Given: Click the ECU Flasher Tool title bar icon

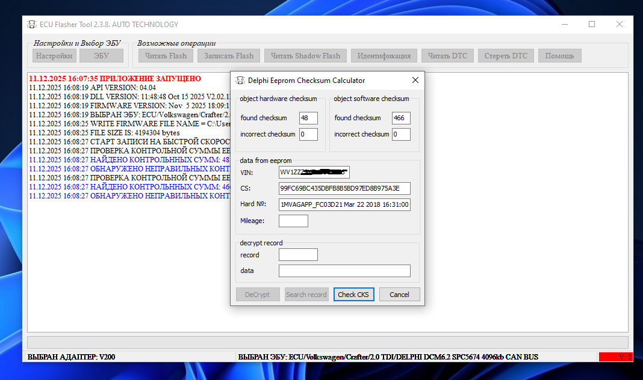Looking at the screenshot, I should [32, 25].
